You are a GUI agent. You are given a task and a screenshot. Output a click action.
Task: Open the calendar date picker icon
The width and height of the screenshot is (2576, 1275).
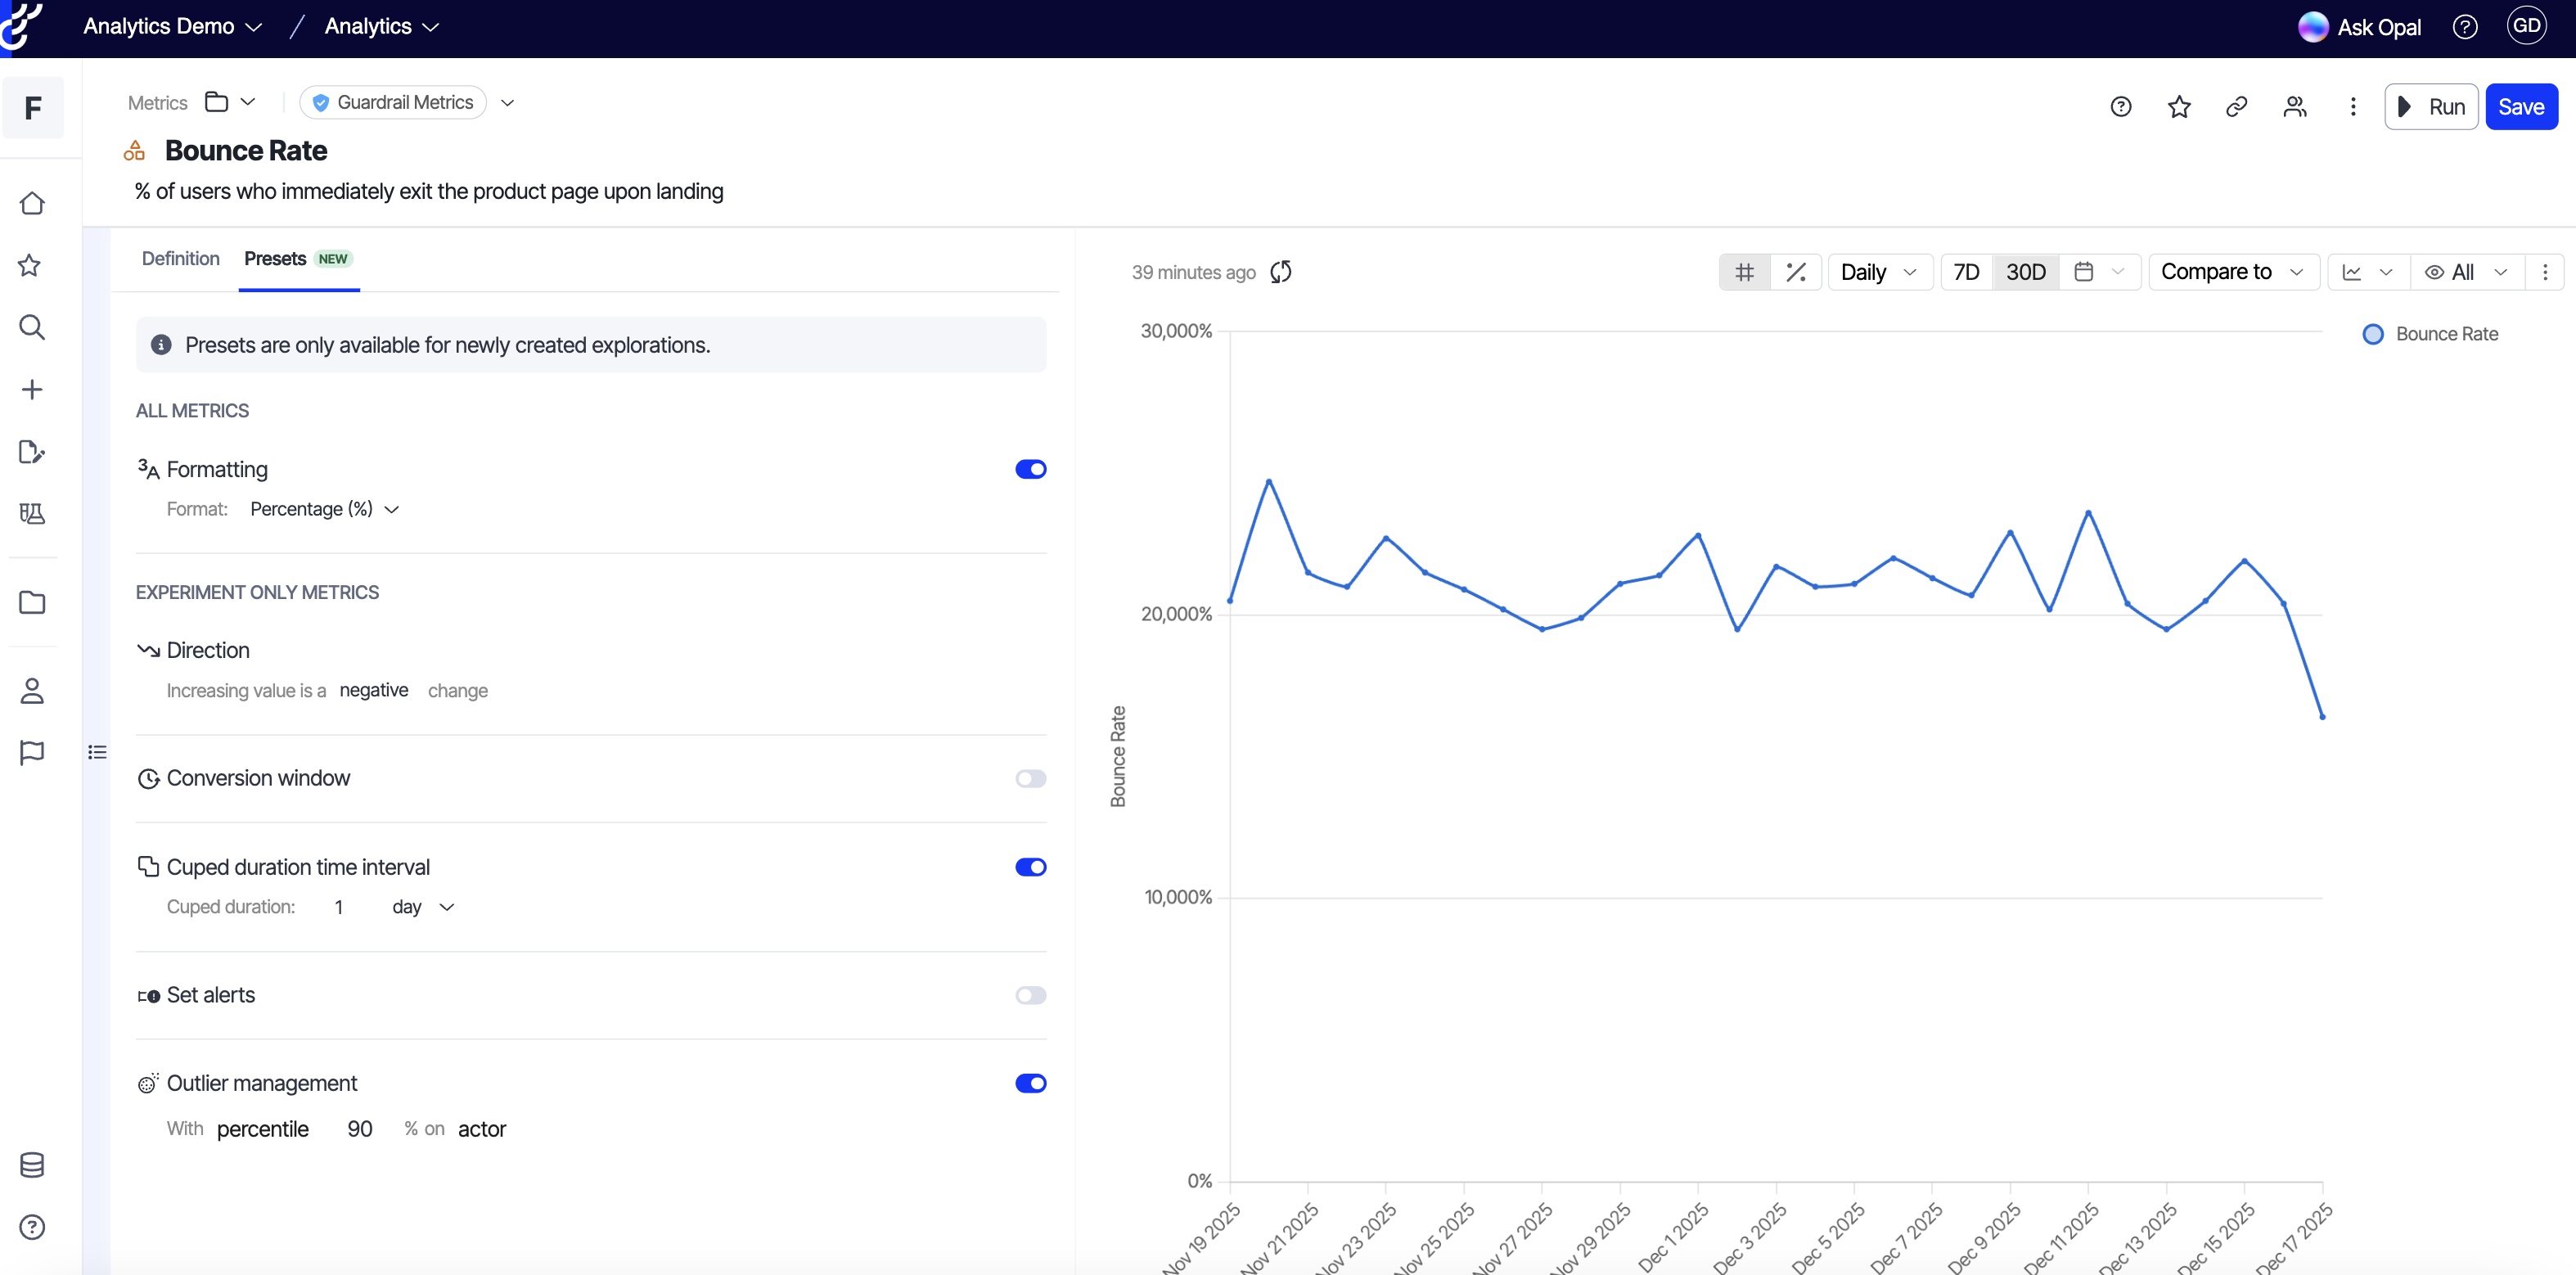[2084, 272]
